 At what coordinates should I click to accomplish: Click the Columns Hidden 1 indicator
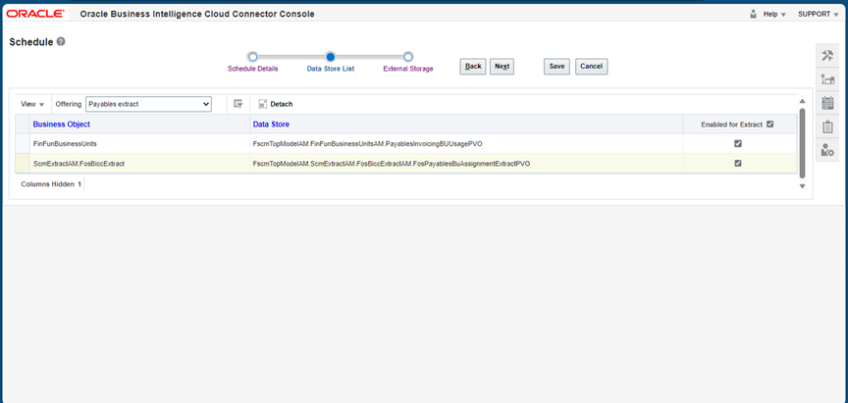pyautogui.click(x=51, y=184)
